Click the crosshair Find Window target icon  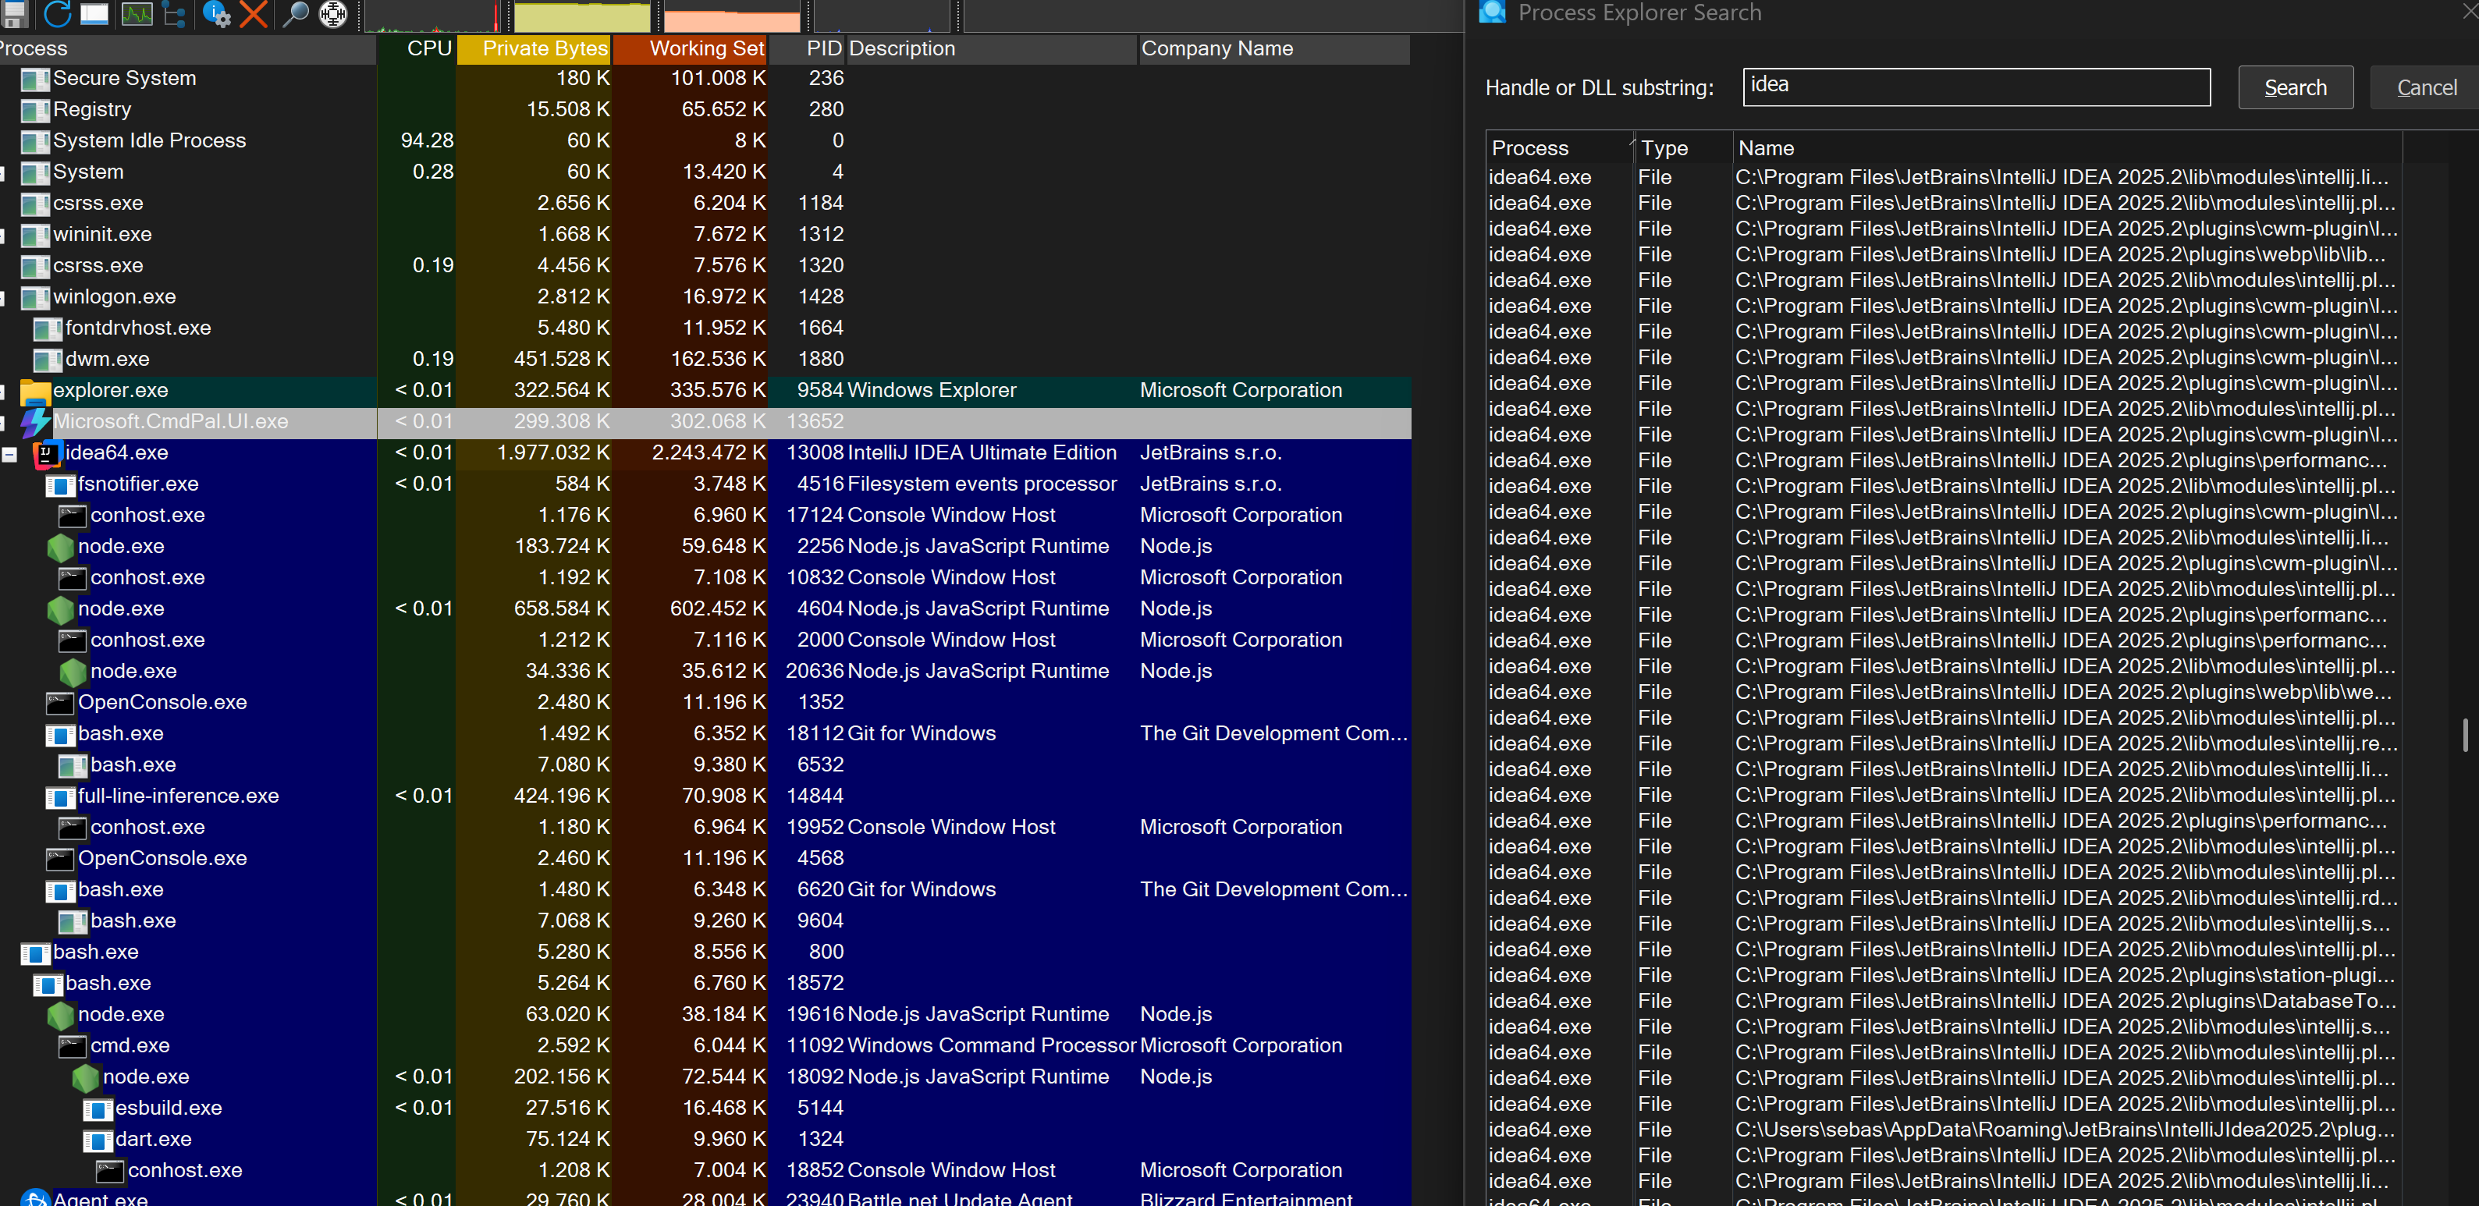(x=333, y=13)
